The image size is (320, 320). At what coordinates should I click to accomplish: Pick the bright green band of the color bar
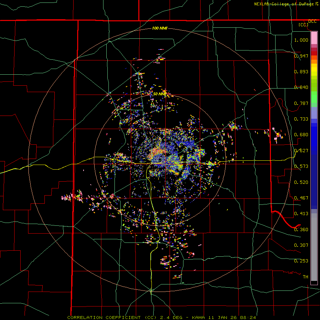[x=314, y=97]
